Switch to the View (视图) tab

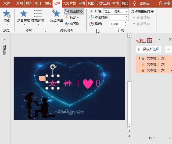(x=91, y=3)
